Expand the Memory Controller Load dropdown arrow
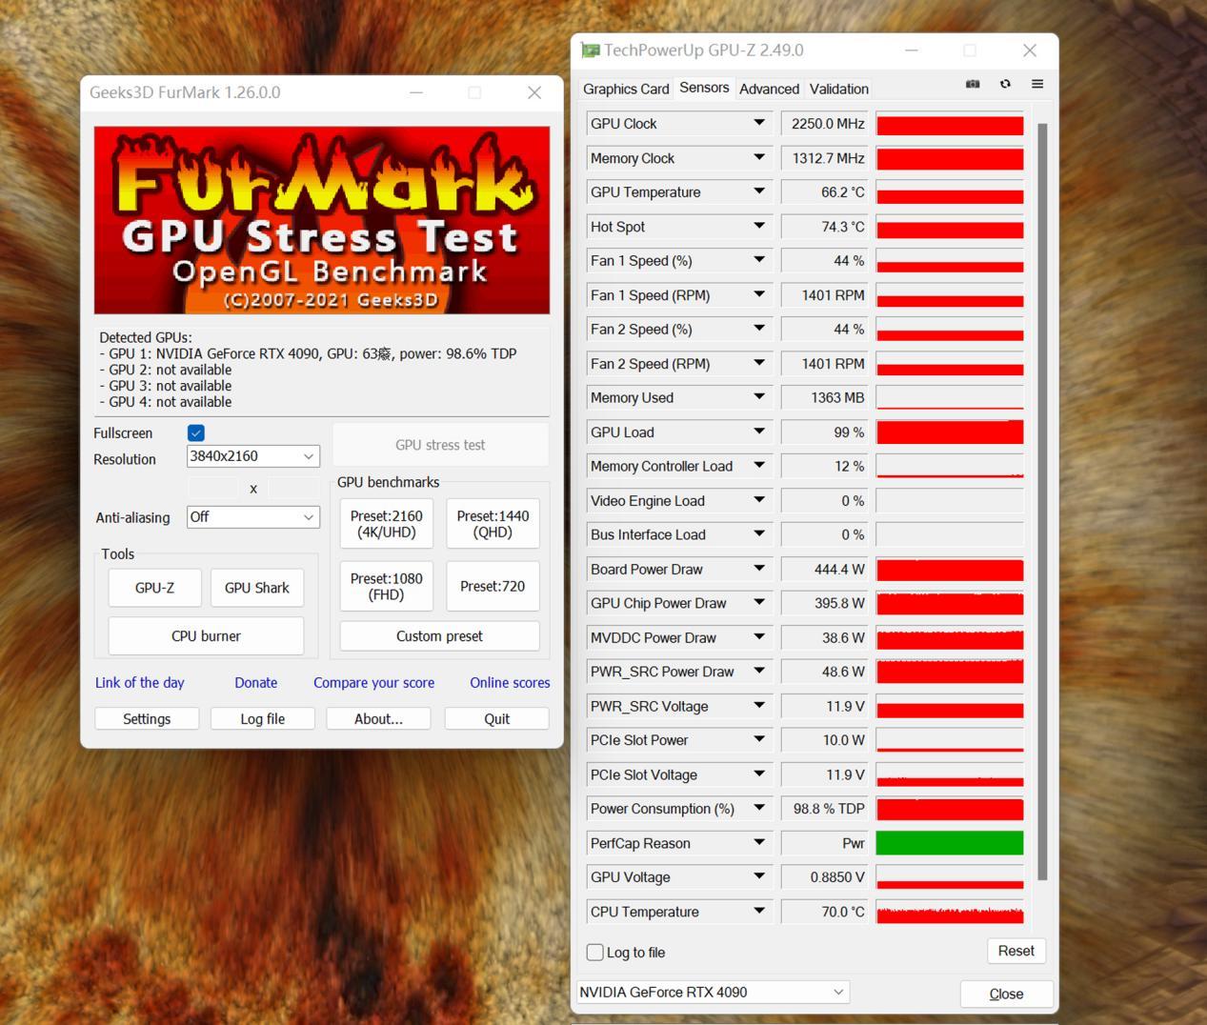 click(x=759, y=466)
